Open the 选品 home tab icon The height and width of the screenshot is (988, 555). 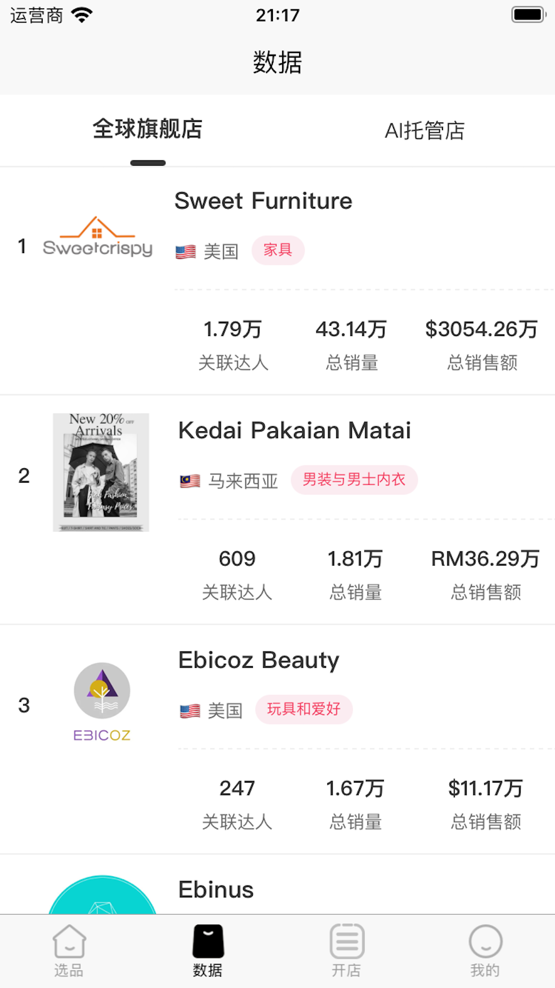point(69,942)
